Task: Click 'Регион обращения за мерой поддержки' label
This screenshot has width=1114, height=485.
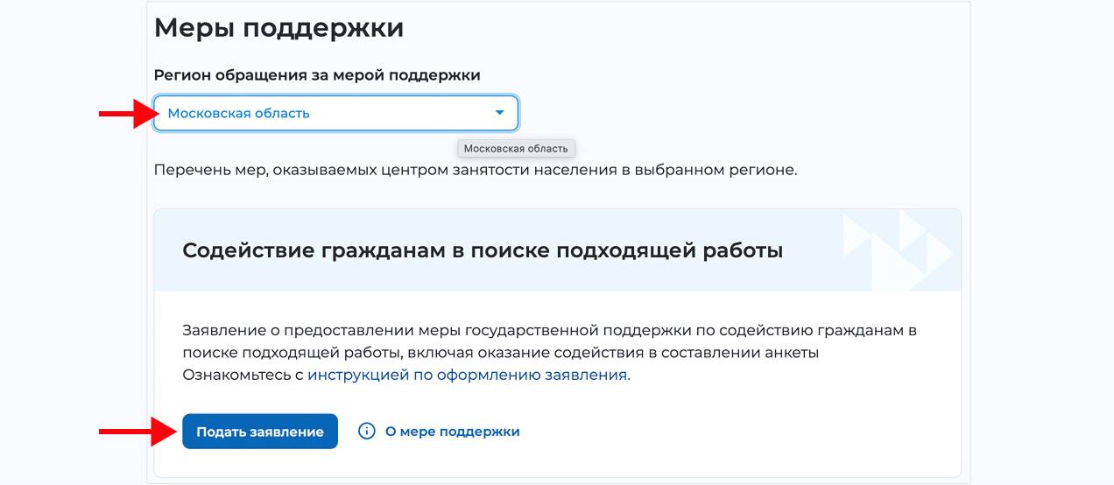Action: click(317, 75)
